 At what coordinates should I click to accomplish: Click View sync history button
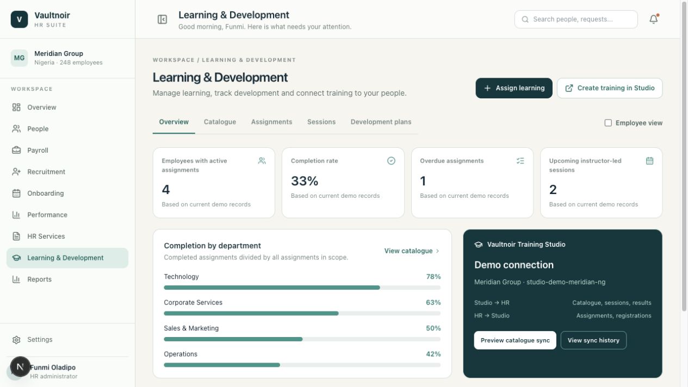point(593,340)
